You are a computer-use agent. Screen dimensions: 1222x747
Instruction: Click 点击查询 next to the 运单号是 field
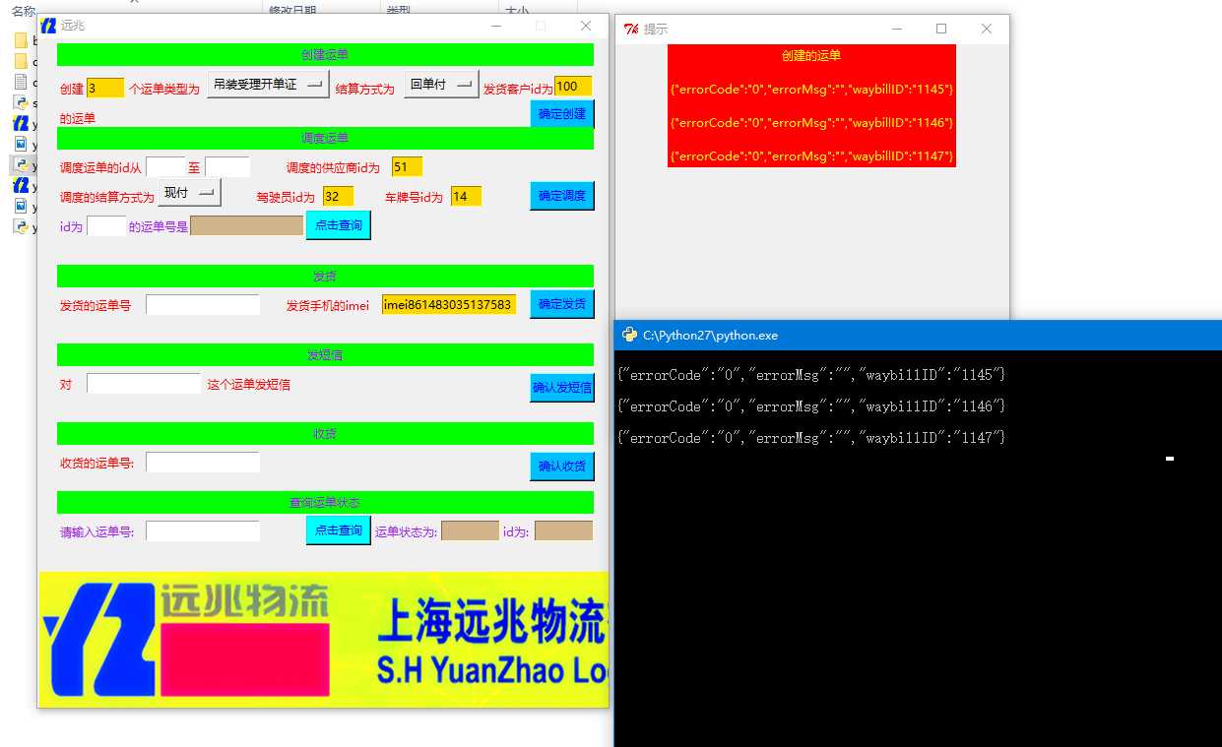pyautogui.click(x=339, y=225)
